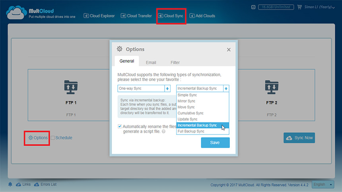Open the shopping cart icon
The image size is (342, 192).
[x=299, y=7]
